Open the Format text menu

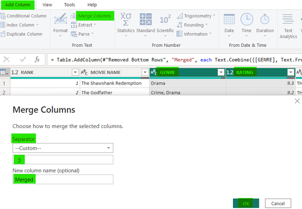click(60, 25)
